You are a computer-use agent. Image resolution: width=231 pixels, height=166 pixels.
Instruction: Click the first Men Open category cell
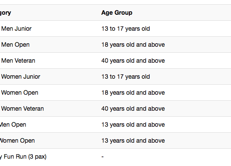pyautogui.click(x=15, y=45)
